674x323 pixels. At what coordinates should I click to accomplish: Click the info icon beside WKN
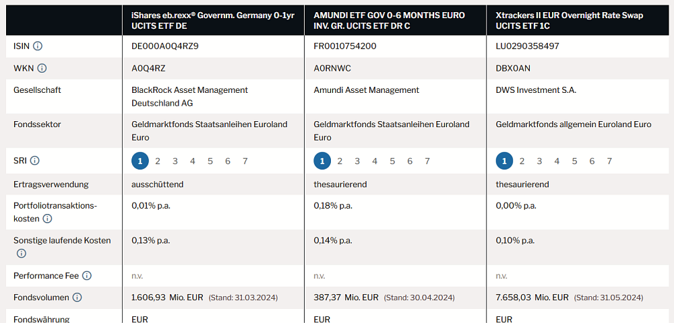[x=42, y=68]
